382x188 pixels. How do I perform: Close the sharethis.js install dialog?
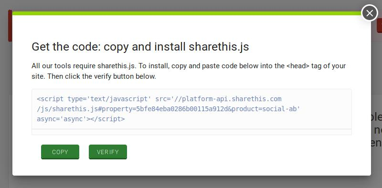tap(369, 13)
